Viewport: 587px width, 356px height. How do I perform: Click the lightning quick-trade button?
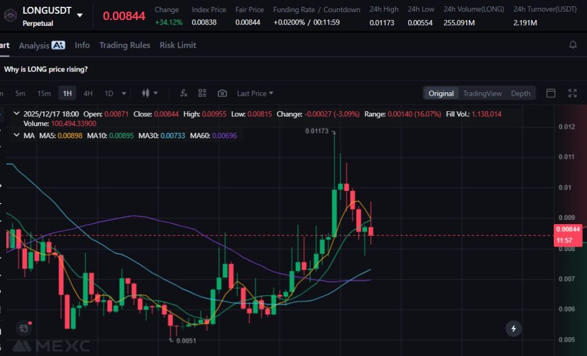514,328
